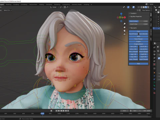This screenshot has height=120, width=160.
Task: Click the current frame field showing 814
Action: pyautogui.click(x=124, y=111)
